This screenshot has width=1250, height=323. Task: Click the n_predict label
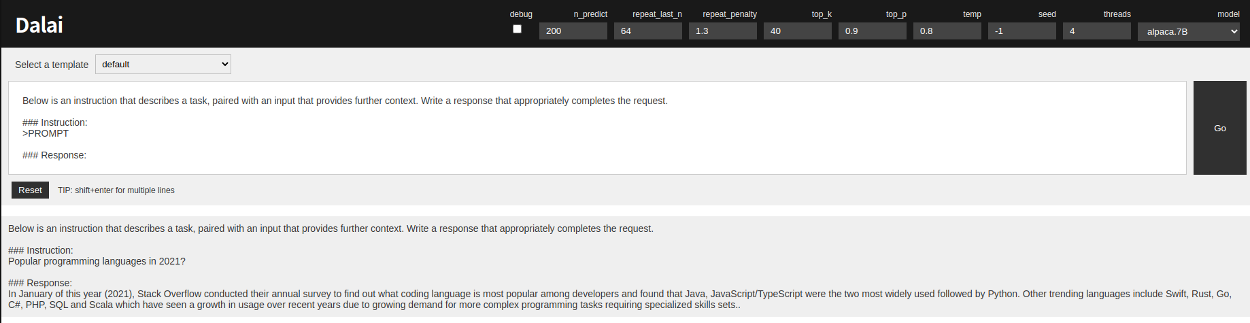590,14
